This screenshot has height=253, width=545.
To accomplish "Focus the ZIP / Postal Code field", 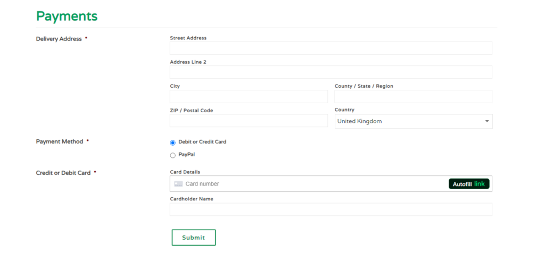I will click(249, 121).
